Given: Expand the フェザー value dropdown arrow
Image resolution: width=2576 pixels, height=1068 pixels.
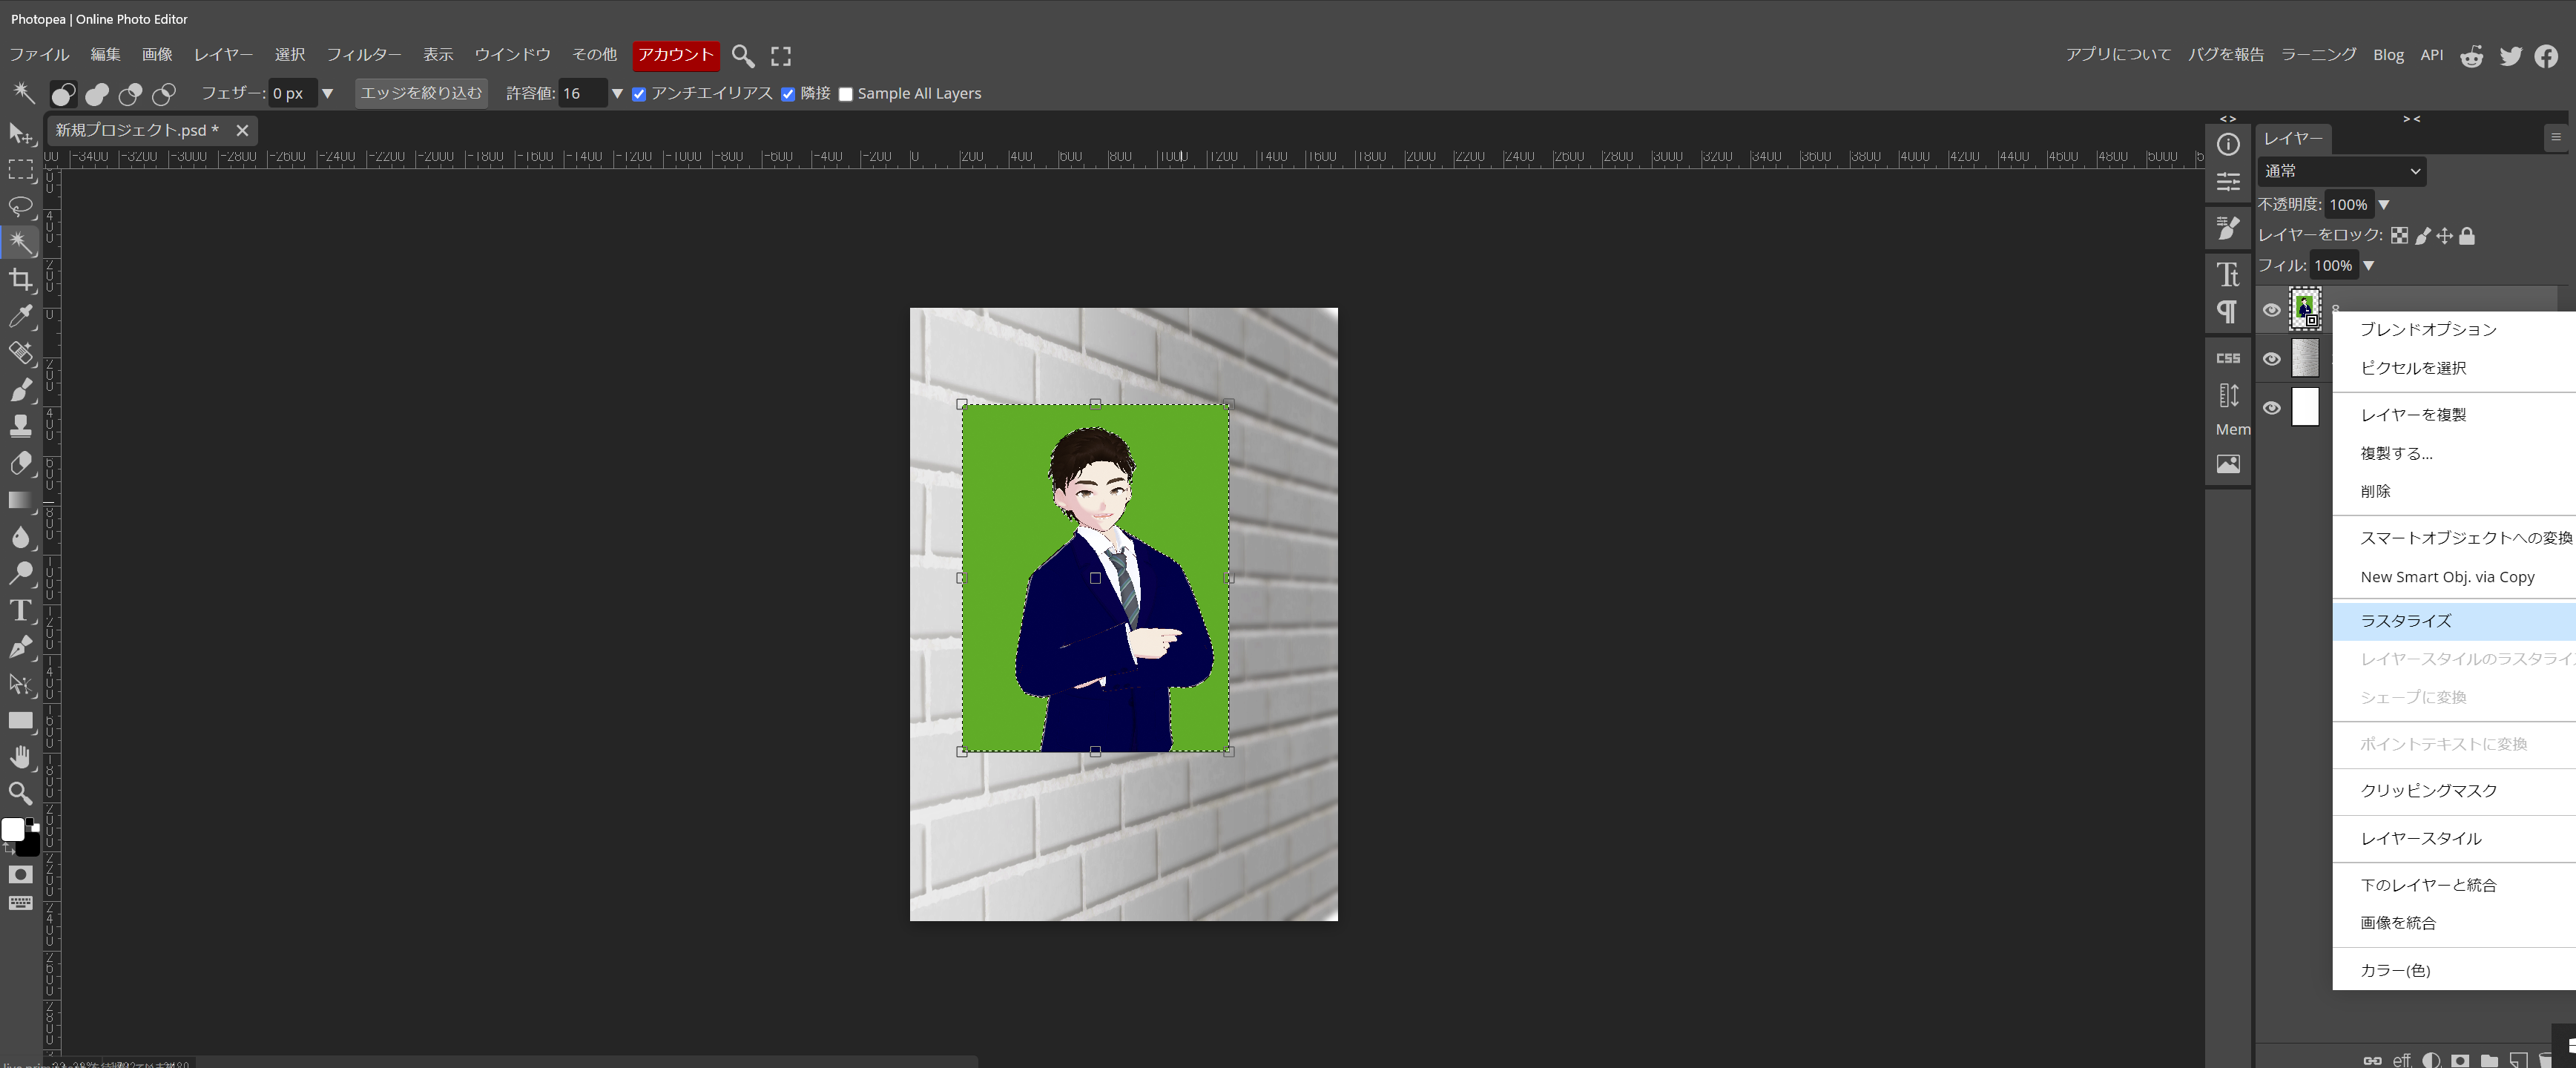Looking at the screenshot, I should [327, 94].
